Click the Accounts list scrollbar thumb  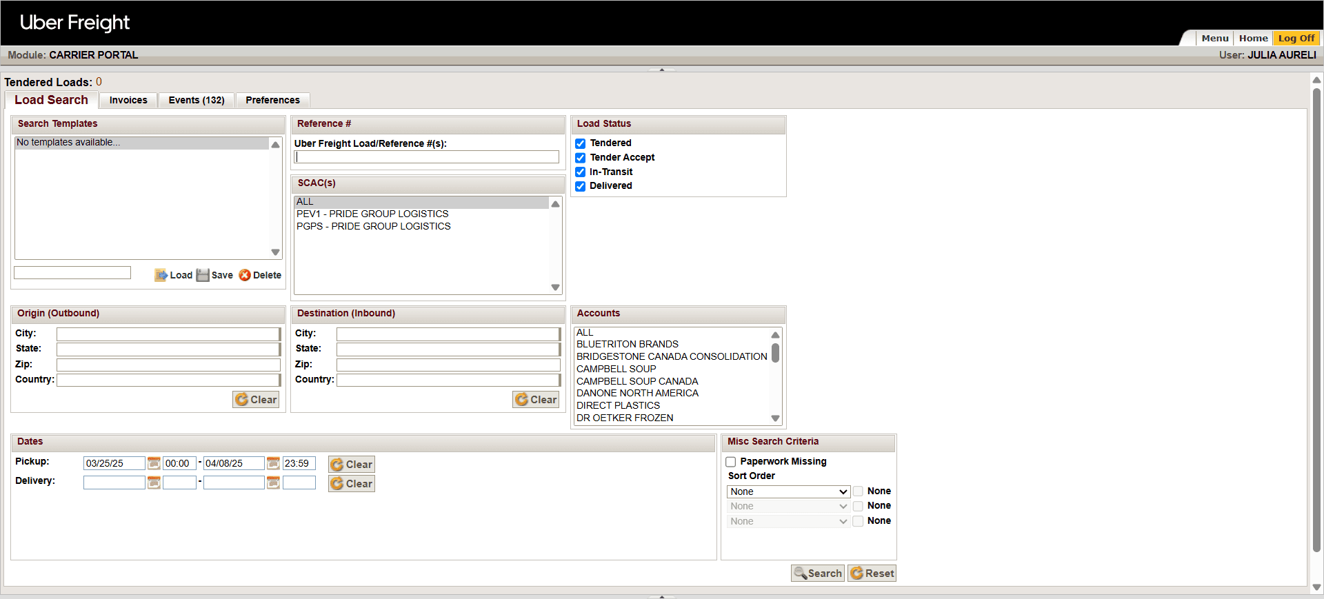click(775, 353)
